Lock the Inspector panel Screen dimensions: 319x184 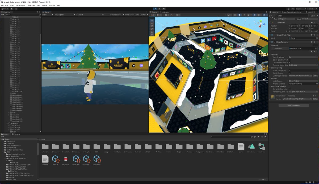click(x=314, y=12)
